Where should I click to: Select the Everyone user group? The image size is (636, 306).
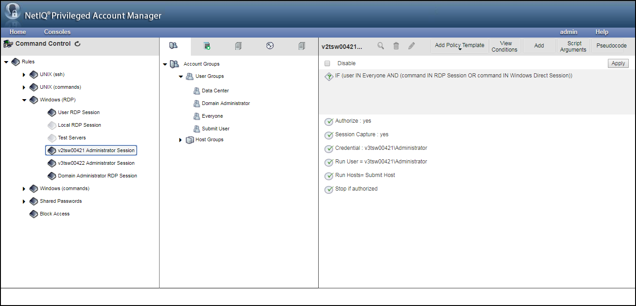tap(212, 116)
